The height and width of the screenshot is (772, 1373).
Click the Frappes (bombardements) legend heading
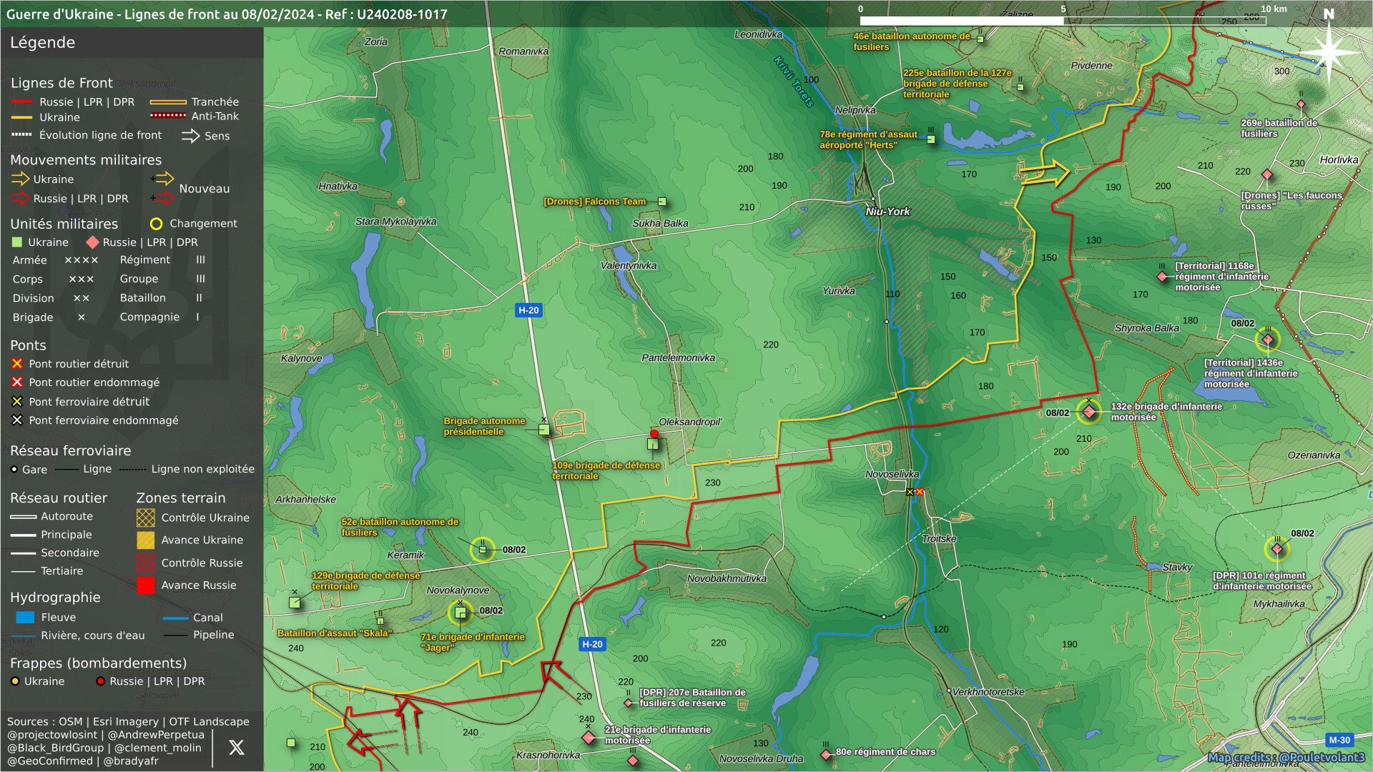click(98, 663)
